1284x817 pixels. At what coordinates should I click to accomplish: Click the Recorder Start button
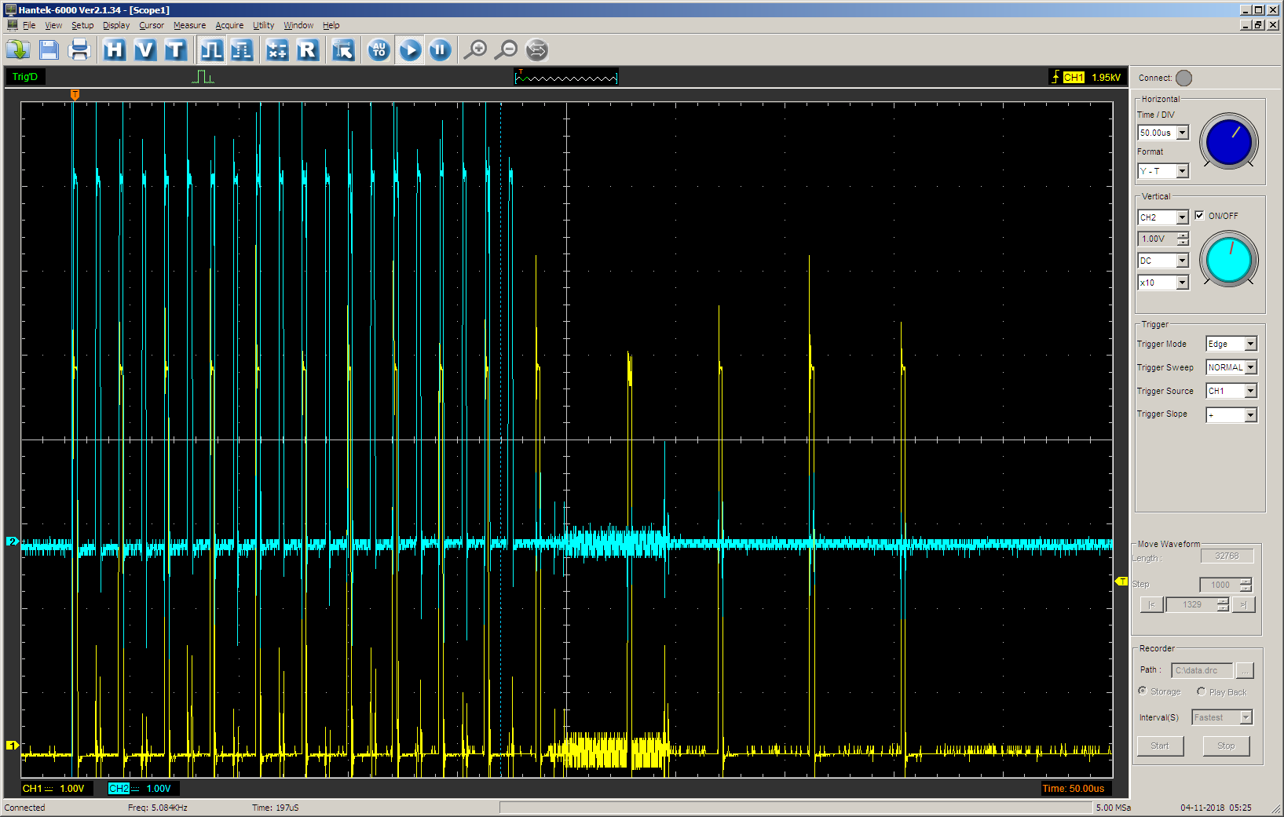[1160, 746]
